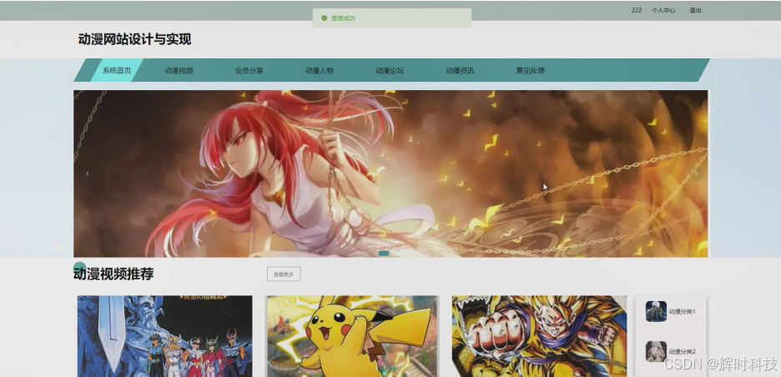Viewport: 781px width, 377px height.
Task: Click the 登录成功 notification message
Action: coord(343,18)
